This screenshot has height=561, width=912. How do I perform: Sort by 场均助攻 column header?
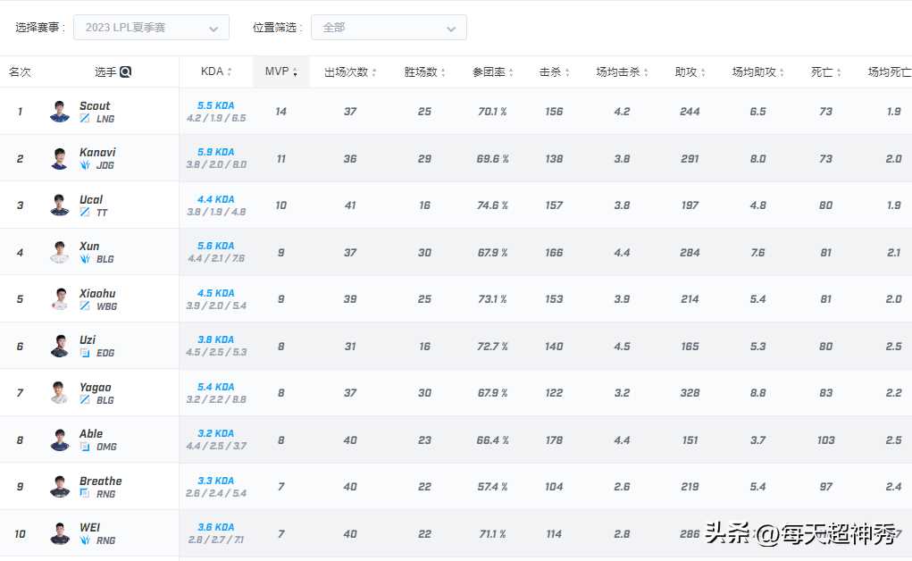757,72
